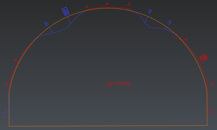Select the boxed red 14 maximum label
217x130 pixels.
pyautogui.click(x=203, y=58)
